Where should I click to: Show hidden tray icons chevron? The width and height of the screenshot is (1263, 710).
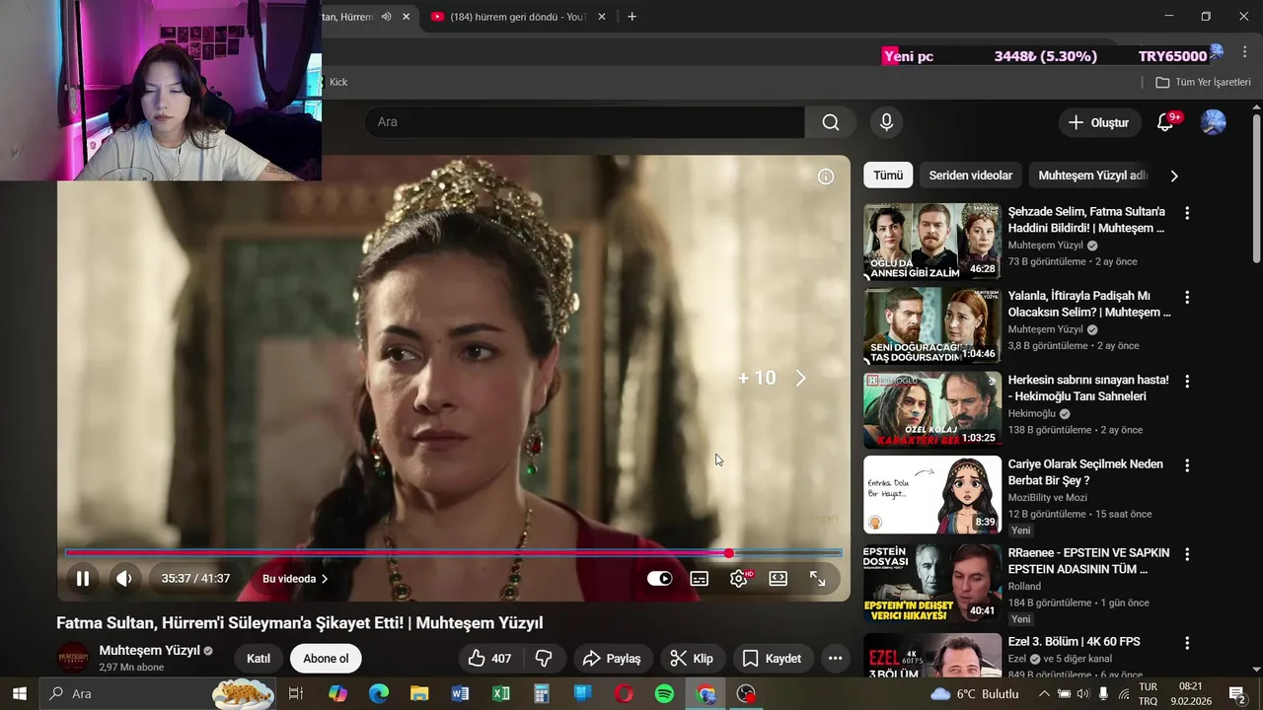(x=1046, y=693)
